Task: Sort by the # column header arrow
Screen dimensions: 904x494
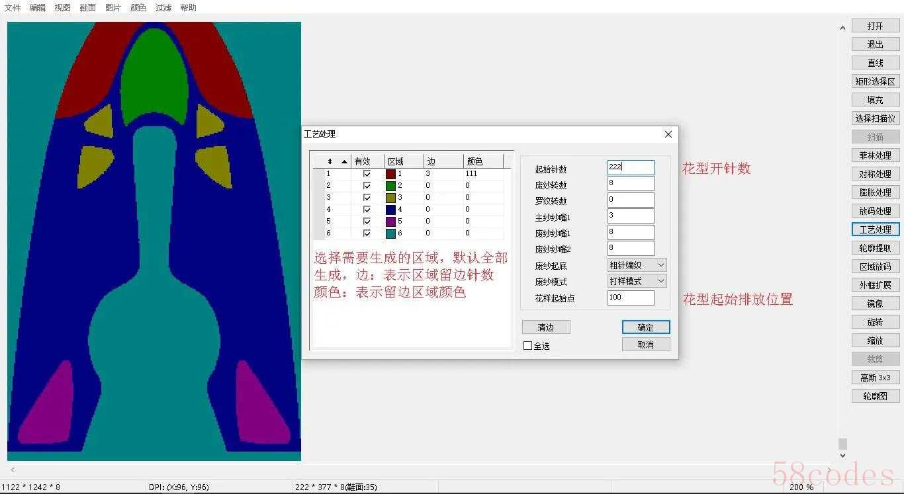Action: coord(344,161)
